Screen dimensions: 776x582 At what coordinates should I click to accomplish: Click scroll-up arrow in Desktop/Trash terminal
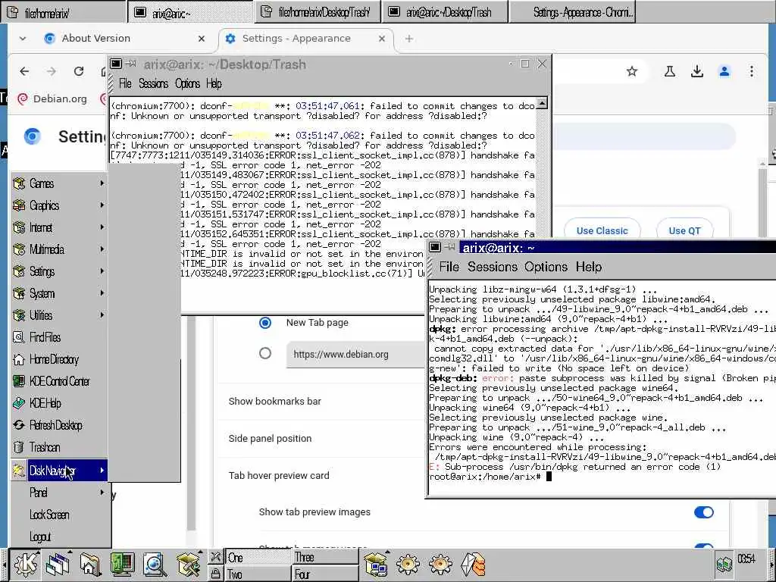[543, 103]
